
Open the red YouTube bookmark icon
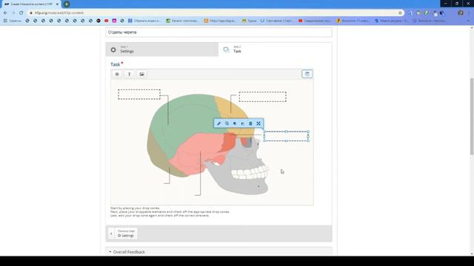click(x=107, y=21)
